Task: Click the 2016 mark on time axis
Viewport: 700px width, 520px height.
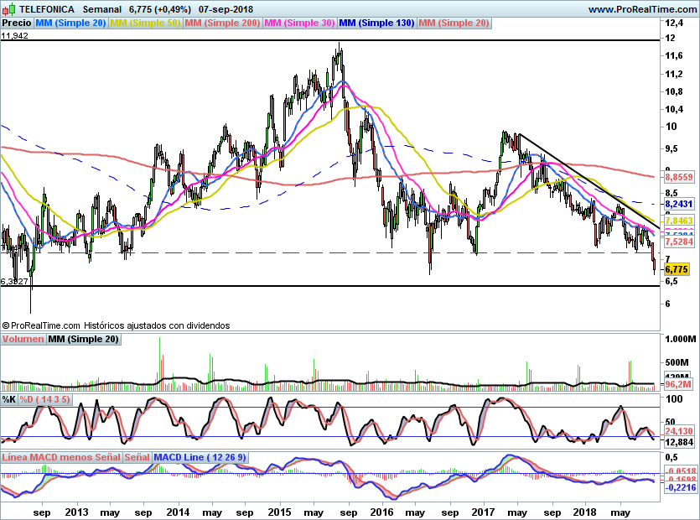Action: pyautogui.click(x=381, y=511)
